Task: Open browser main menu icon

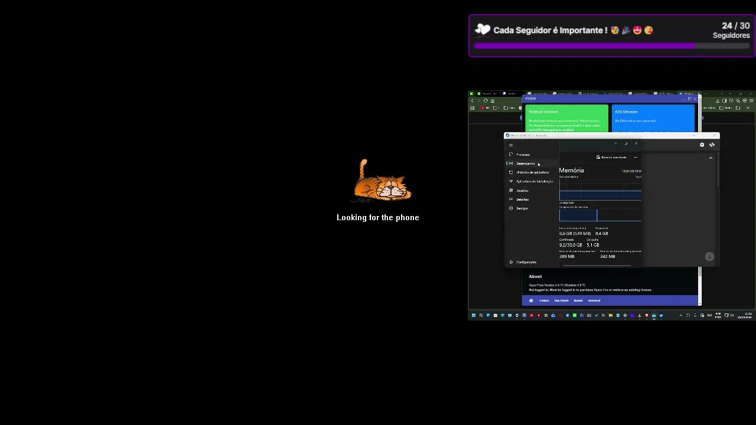Action: tap(751, 101)
